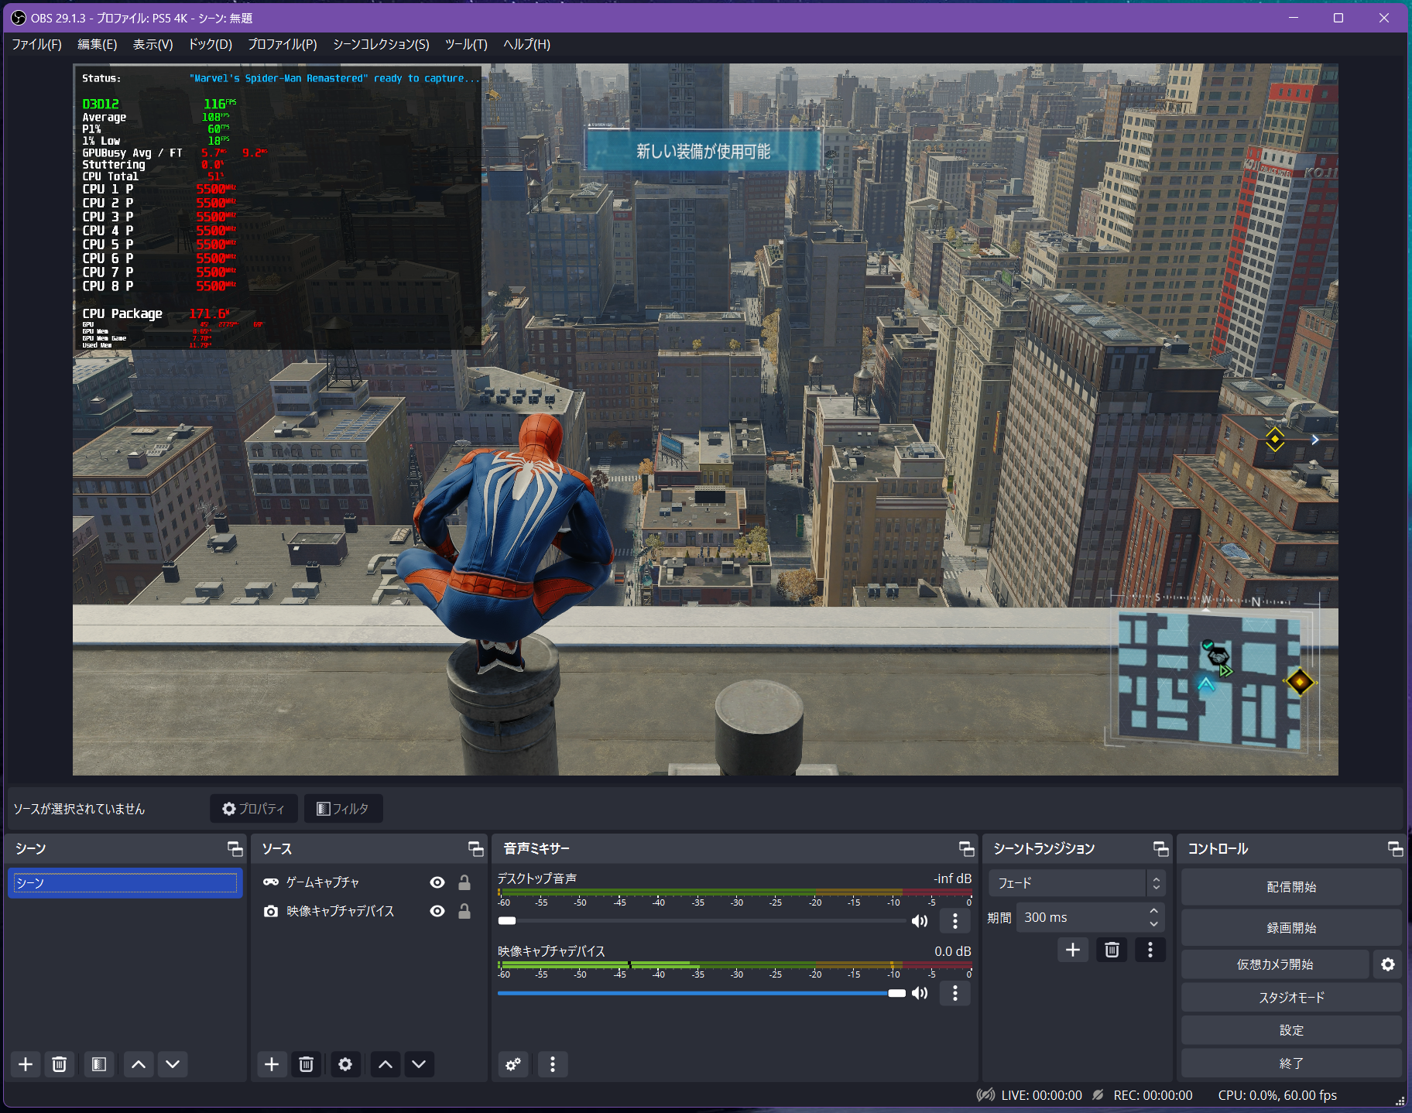Click the ソースが選択されていません label

click(x=79, y=809)
